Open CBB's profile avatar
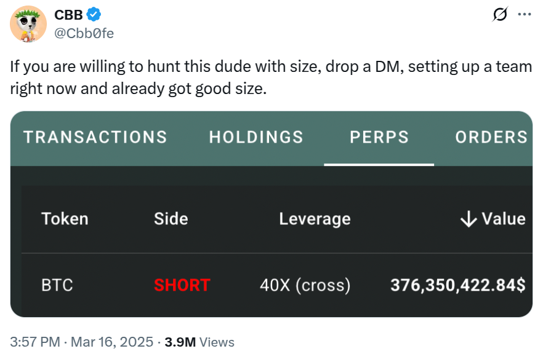 tap(28, 24)
